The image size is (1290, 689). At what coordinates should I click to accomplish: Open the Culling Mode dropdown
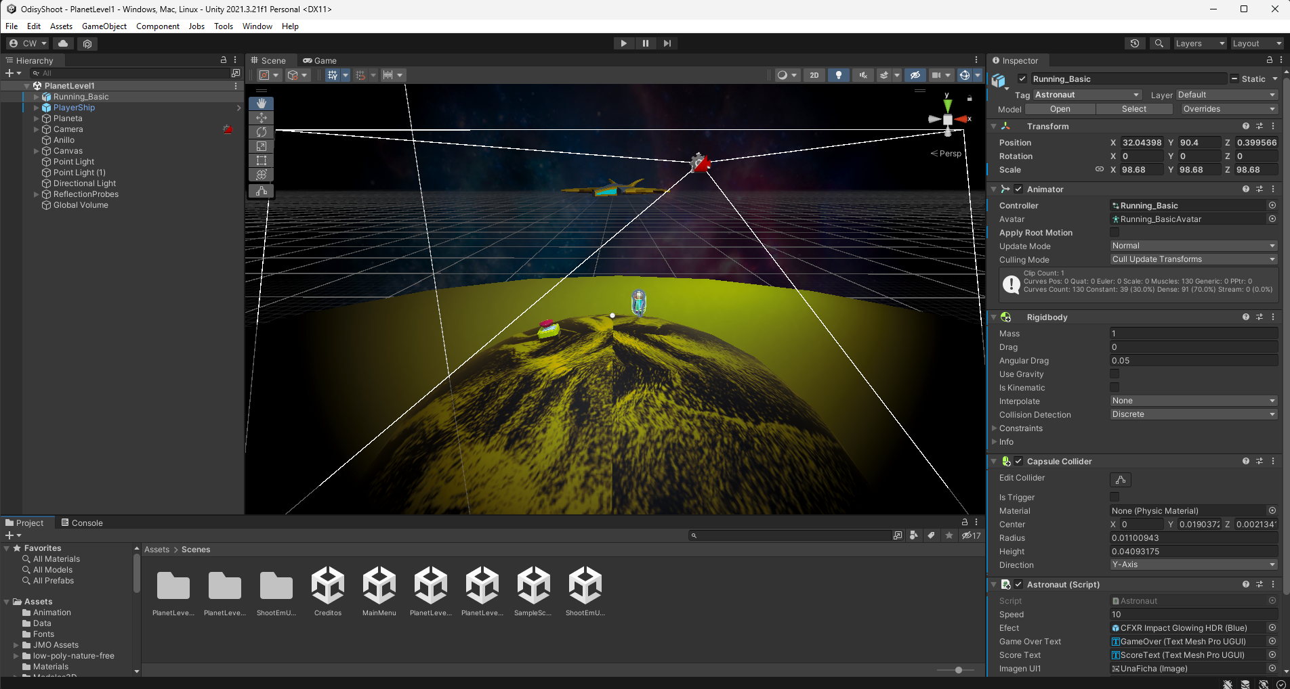point(1194,259)
